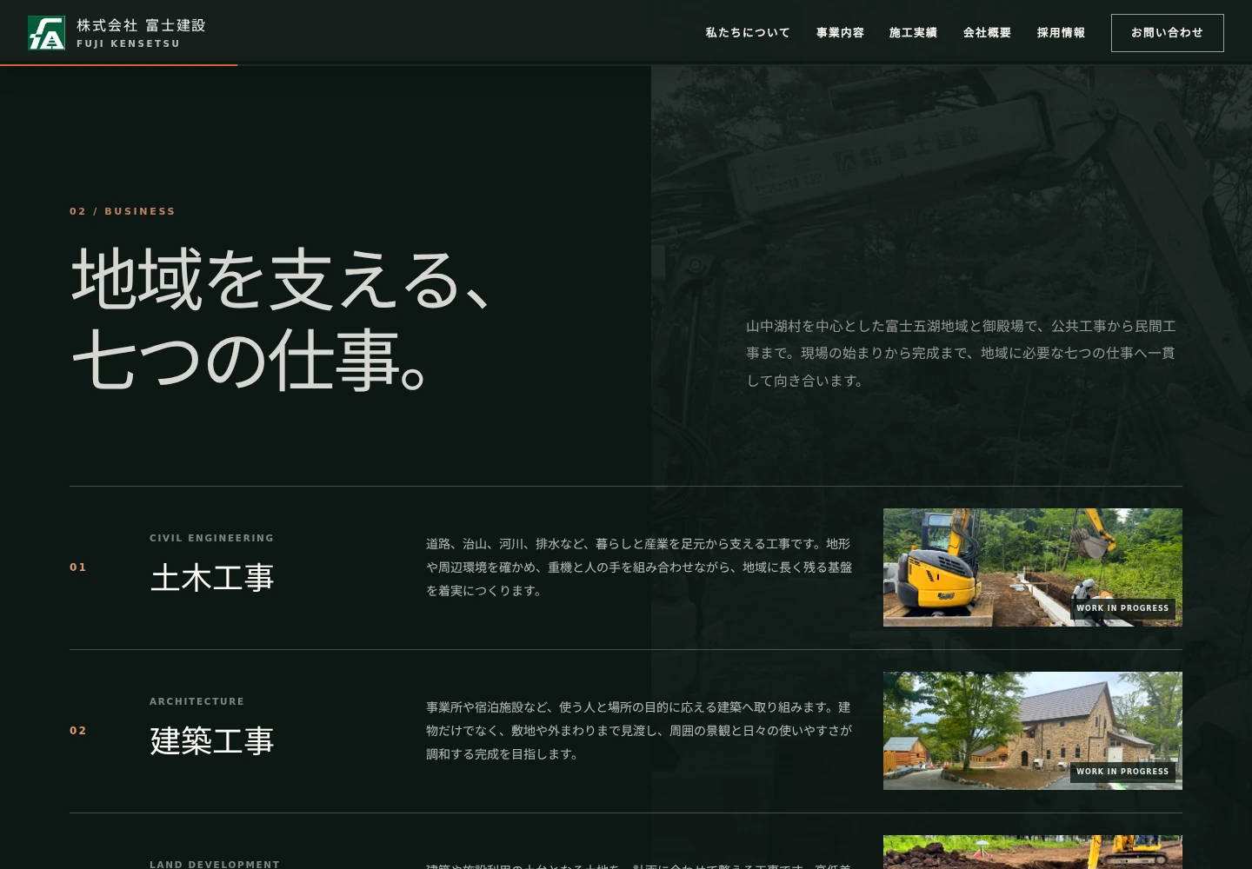
Task: Go to the 施工実績 page
Action: click(x=913, y=33)
